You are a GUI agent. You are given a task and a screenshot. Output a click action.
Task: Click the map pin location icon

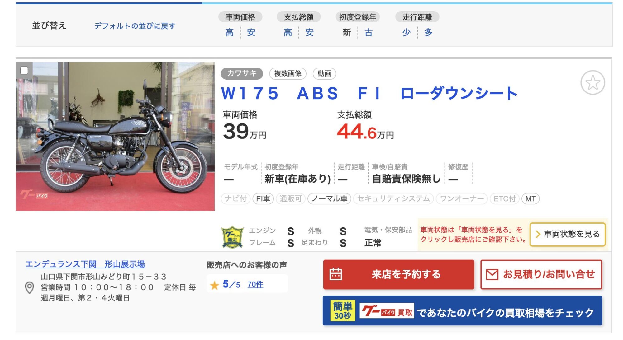[29, 287]
